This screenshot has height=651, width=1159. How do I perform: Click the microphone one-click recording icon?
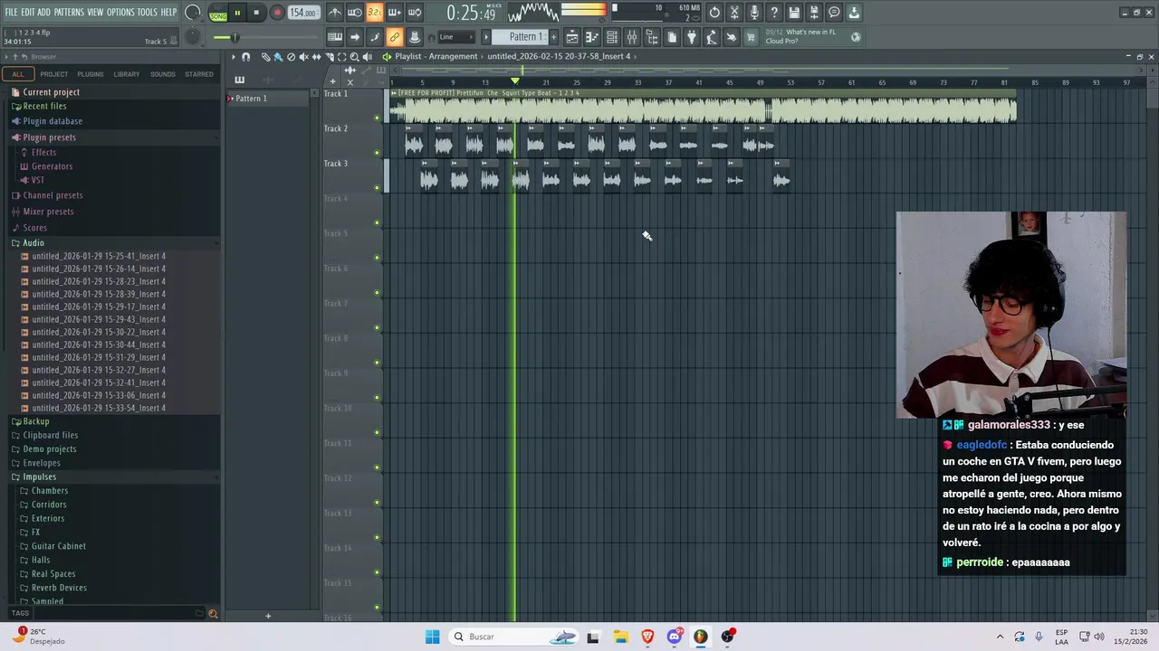754,13
